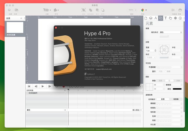Viewport: 188px width, 131px height.
Task: Click support@tumult.com in the about window
Action: pyautogui.click(x=104, y=69)
